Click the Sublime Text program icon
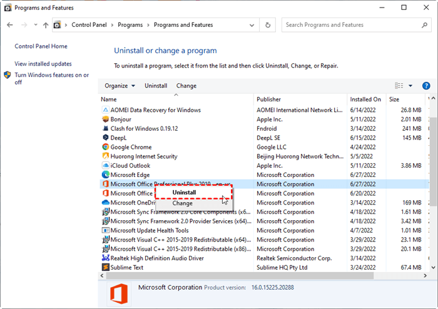The width and height of the screenshot is (438, 309). pos(106,267)
